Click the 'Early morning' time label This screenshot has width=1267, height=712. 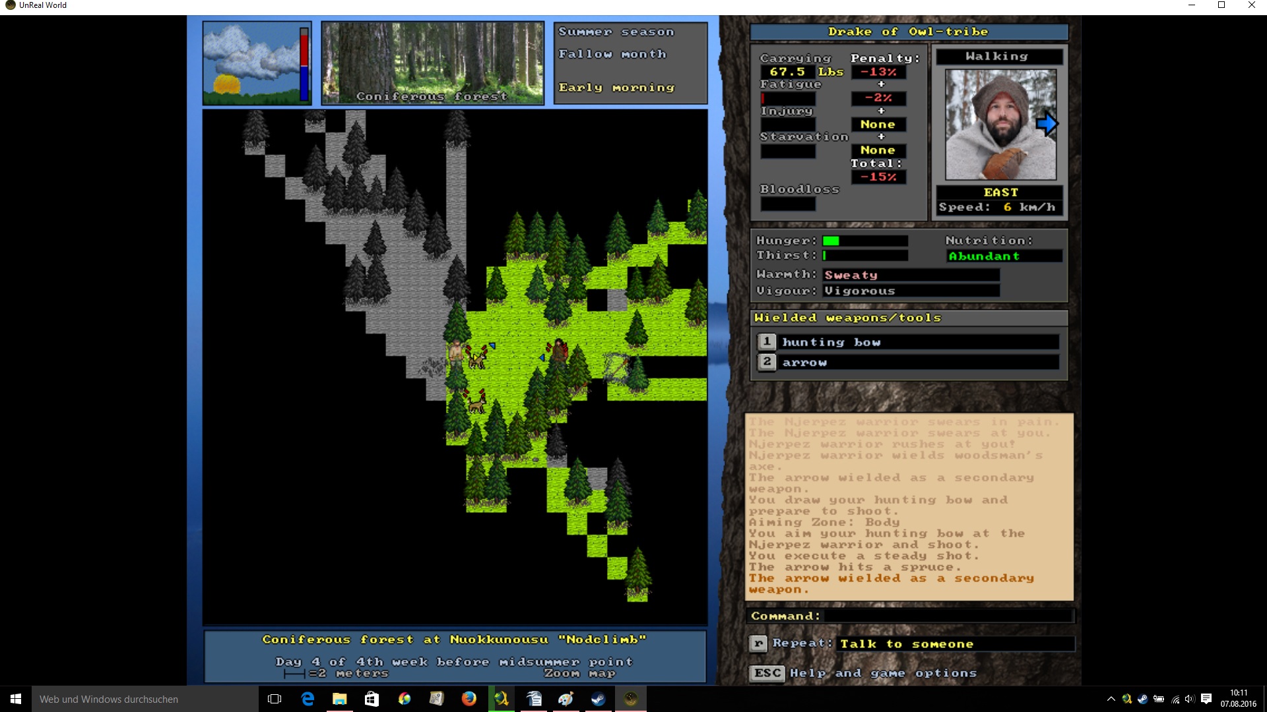616,87
